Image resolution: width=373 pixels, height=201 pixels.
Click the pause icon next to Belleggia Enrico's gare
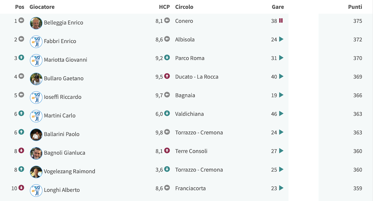tap(281, 21)
